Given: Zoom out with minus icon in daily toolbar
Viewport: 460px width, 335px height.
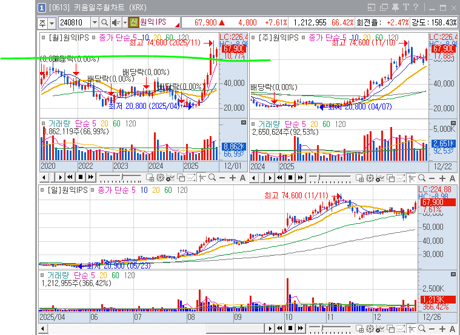Looking at the screenshot, I should click(x=432, y=329).
